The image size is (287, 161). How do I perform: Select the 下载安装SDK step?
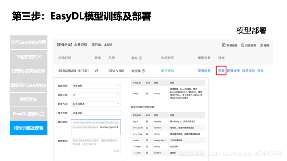29,57
